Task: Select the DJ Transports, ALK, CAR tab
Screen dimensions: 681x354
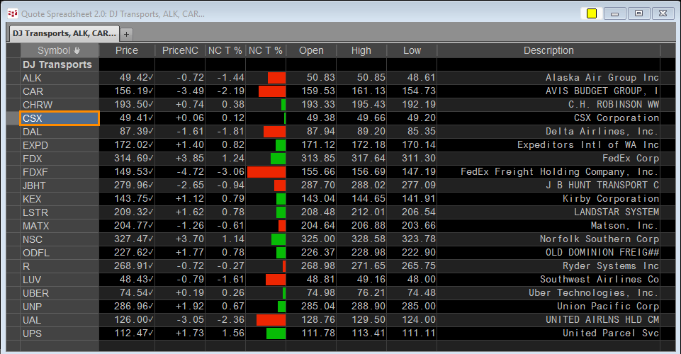Action: [x=64, y=33]
